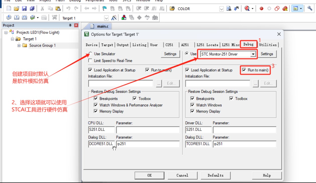Create a new file from toolbar
316x183 pixels.
[x=9, y=9]
